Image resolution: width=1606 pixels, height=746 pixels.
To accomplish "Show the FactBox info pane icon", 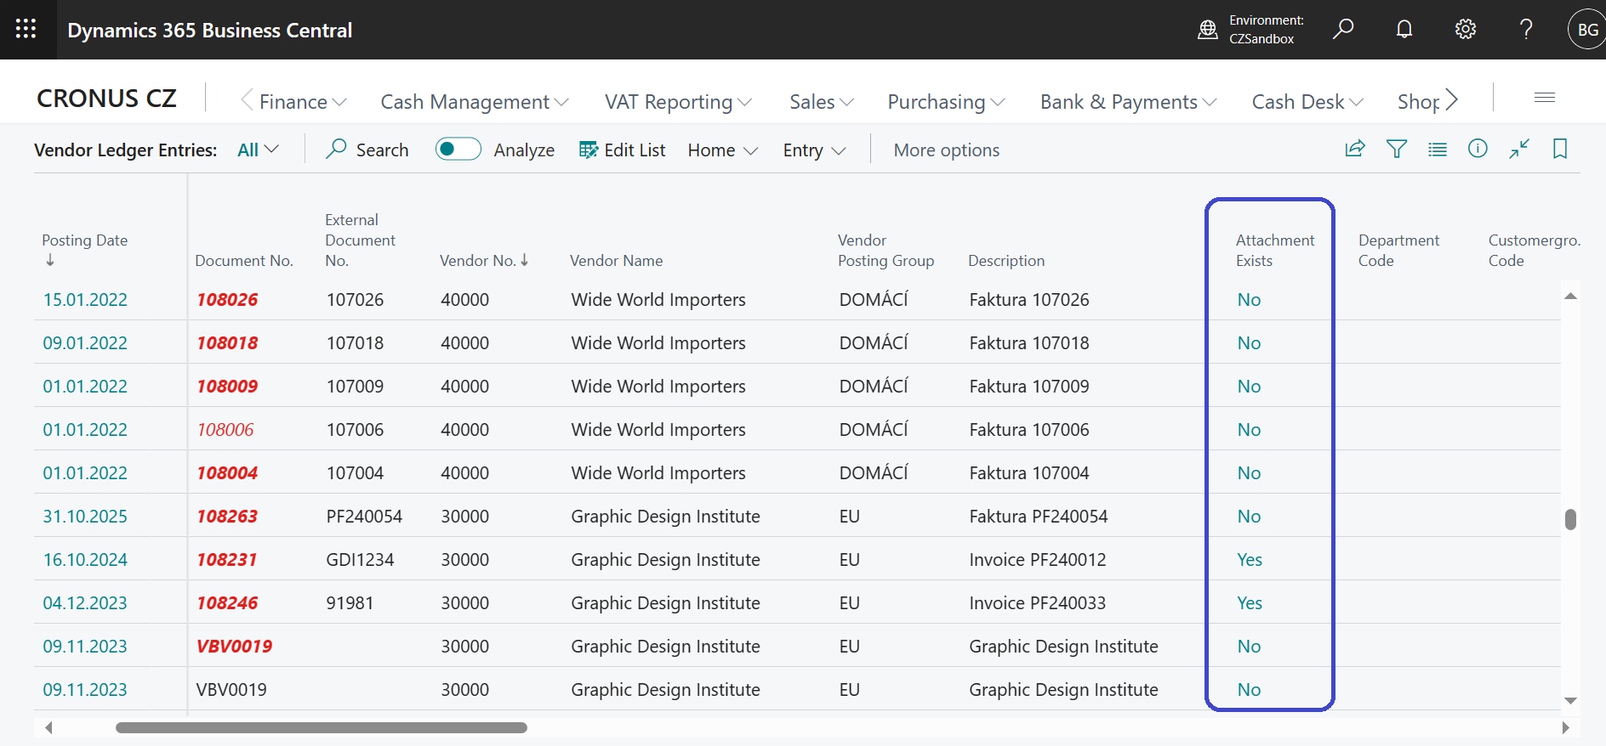I will pyautogui.click(x=1478, y=150).
